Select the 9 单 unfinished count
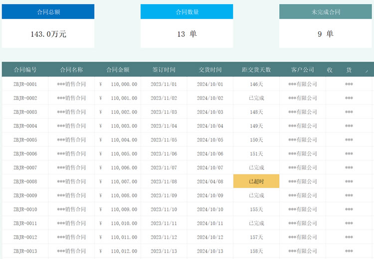 (326, 34)
